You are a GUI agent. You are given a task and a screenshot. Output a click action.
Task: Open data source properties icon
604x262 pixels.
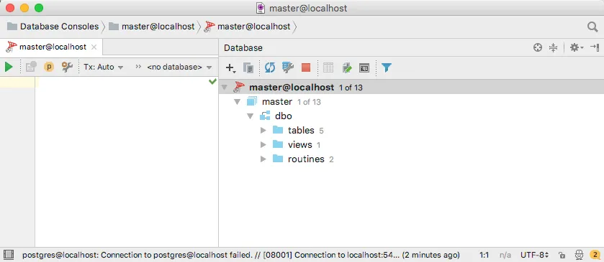tap(288, 67)
